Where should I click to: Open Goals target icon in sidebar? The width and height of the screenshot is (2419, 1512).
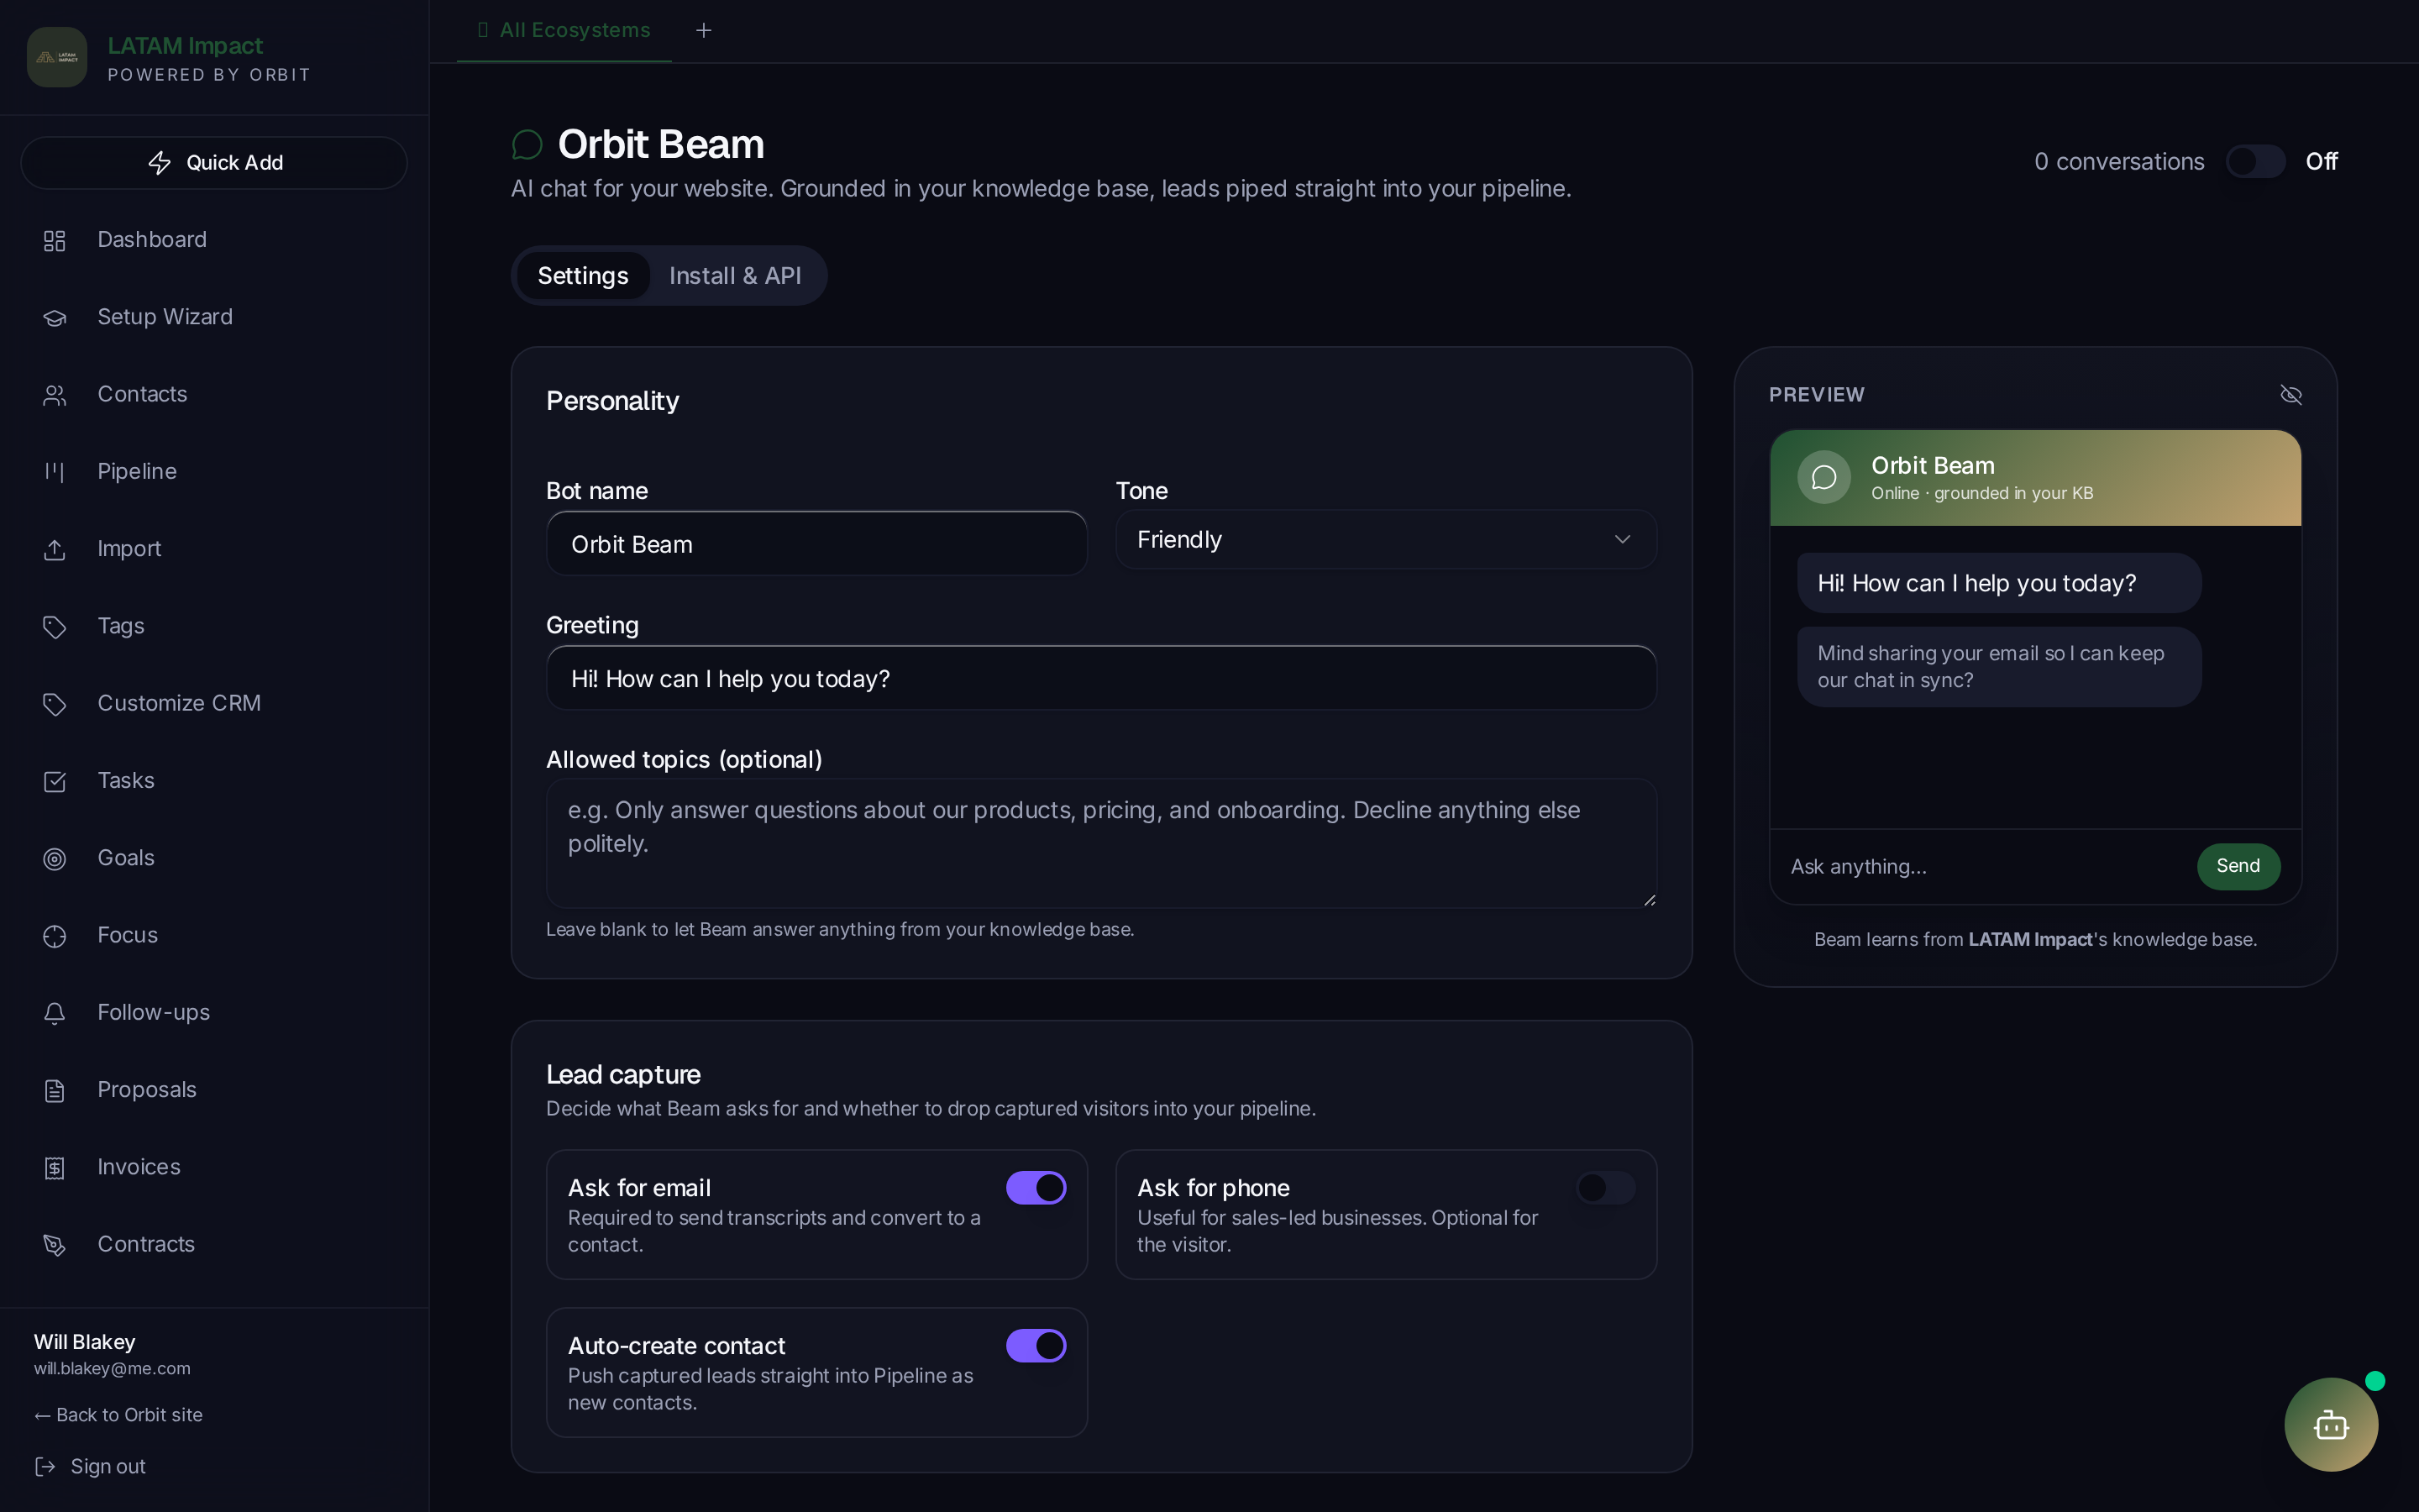pyautogui.click(x=54, y=859)
